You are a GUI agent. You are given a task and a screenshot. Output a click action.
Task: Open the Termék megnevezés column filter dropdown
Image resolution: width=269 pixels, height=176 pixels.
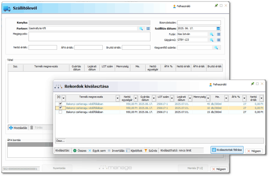[x=117, y=98]
